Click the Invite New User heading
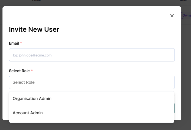Viewport: 191px width, 130px height. coord(34,29)
